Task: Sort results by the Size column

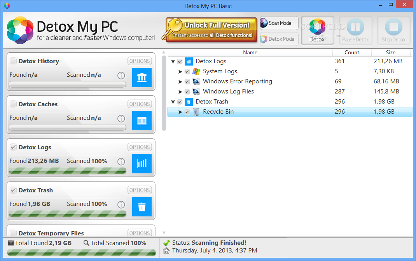Action: tap(390, 52)
